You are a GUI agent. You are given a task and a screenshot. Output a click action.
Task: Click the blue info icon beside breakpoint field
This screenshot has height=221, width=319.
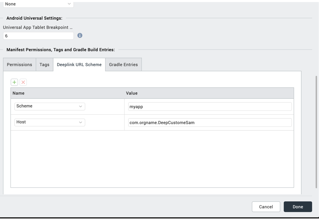[x=80, y=35]
